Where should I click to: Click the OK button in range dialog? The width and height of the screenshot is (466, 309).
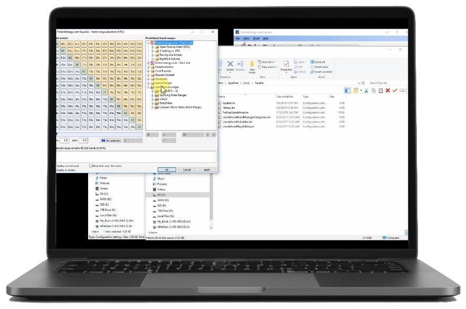pos(167,169)
